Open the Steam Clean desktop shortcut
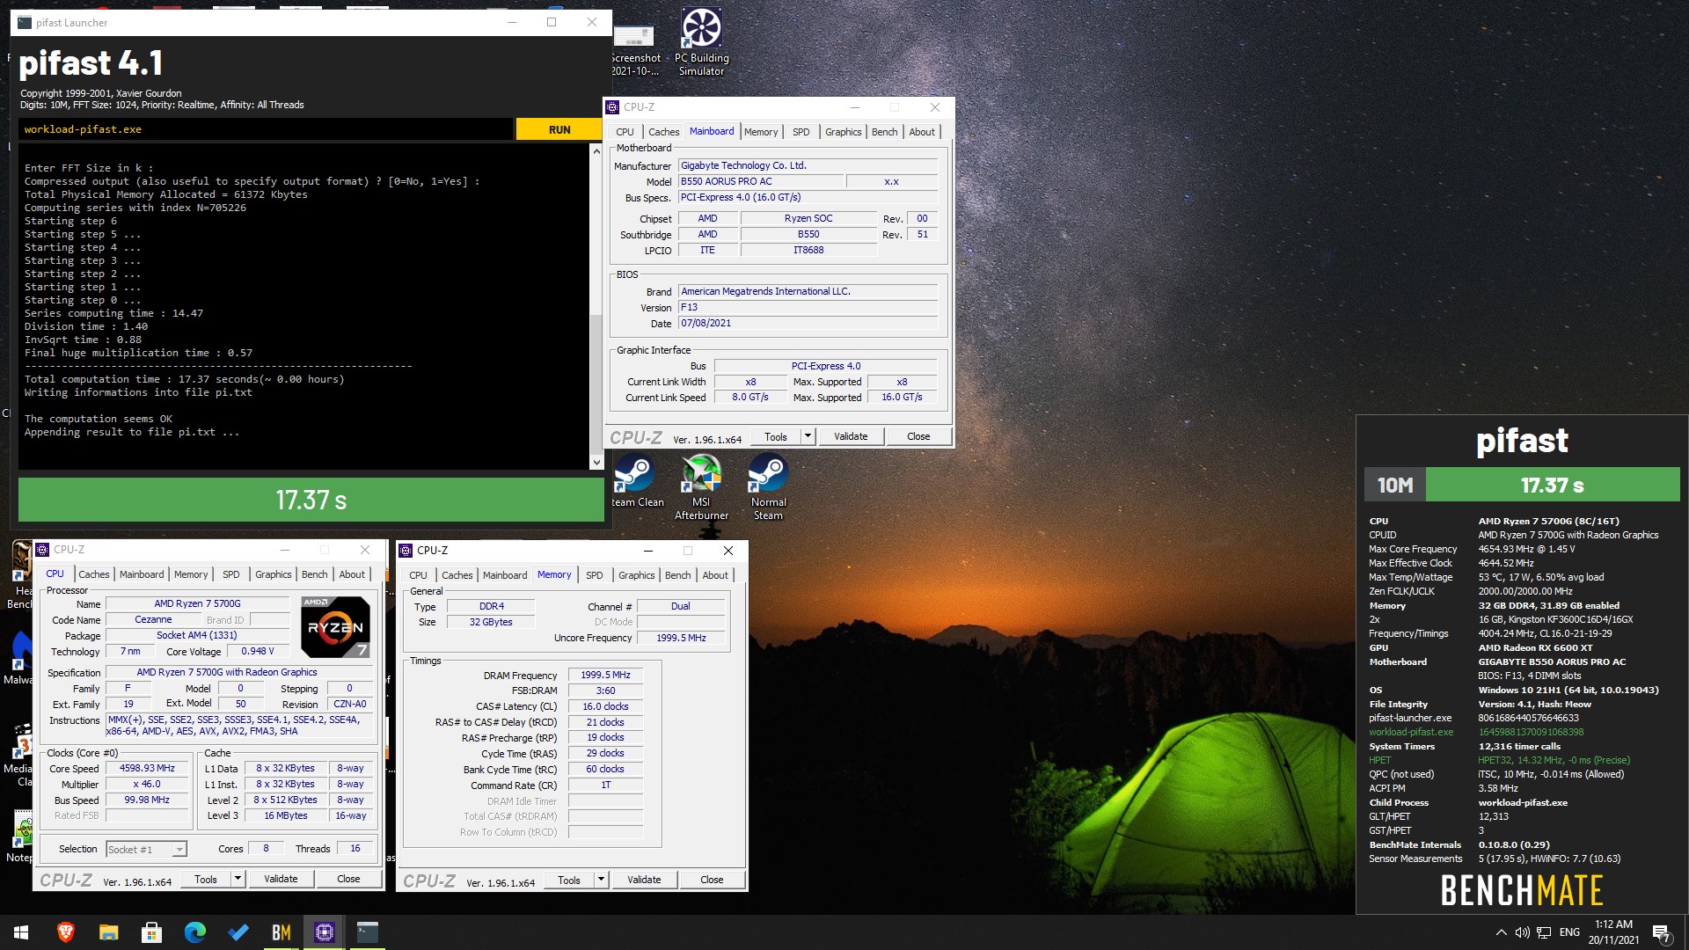This screenshot has width=1689, height=950. pos(636,482)
